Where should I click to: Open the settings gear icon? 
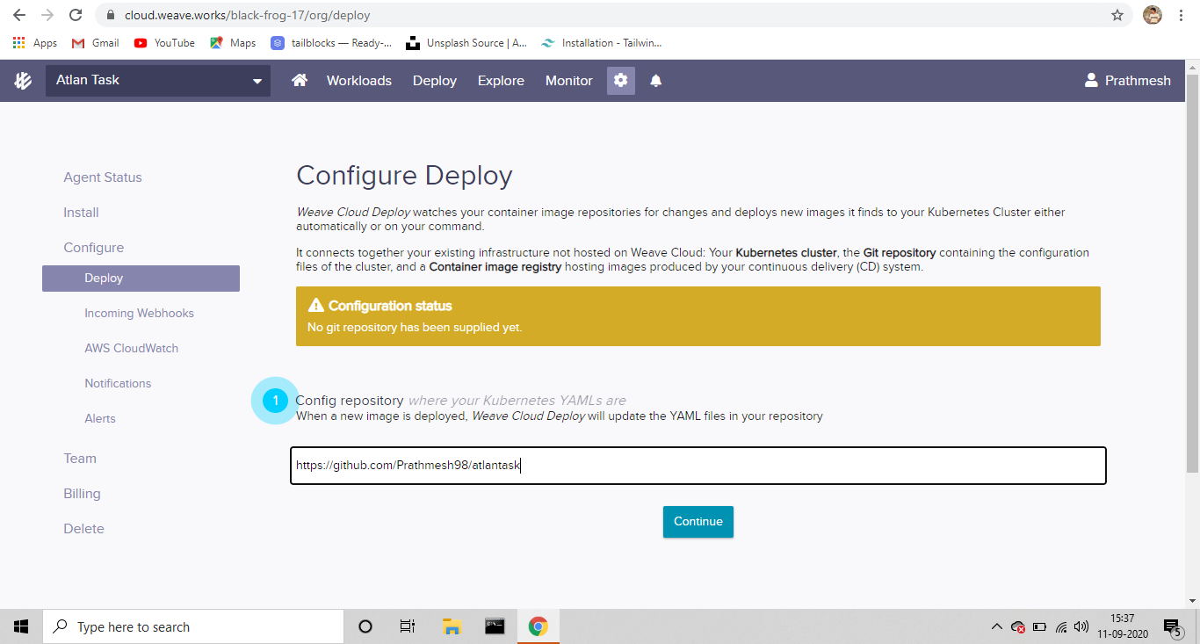tap(621, 80)
